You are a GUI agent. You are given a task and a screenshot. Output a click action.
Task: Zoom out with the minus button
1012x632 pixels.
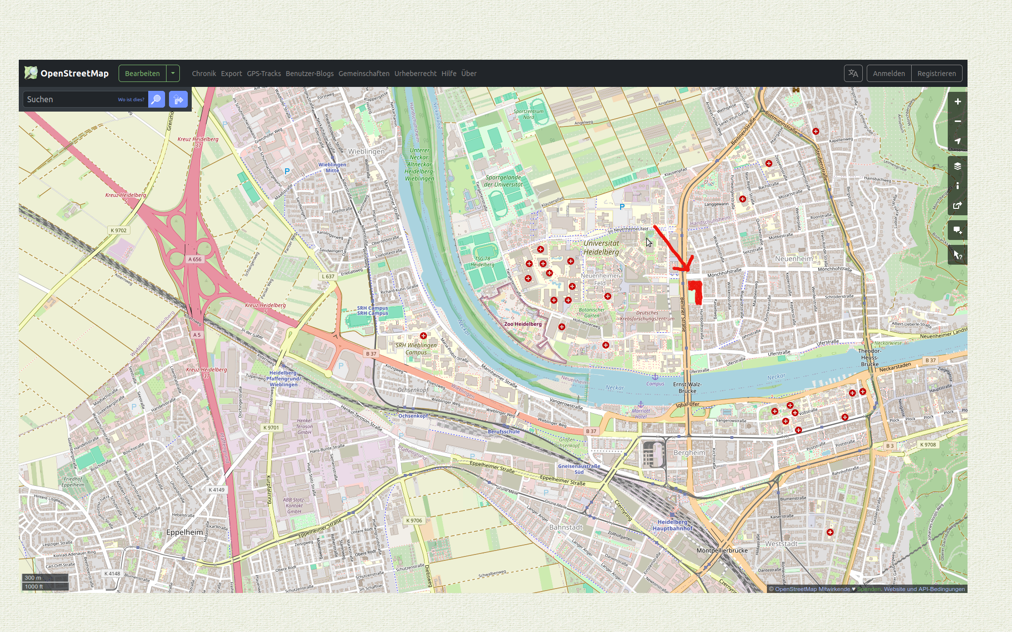[x=958, y=121]
